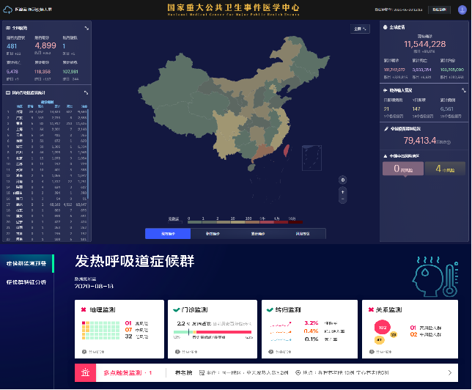Click the button at the top-right of the header

click(x=457, y=10)
